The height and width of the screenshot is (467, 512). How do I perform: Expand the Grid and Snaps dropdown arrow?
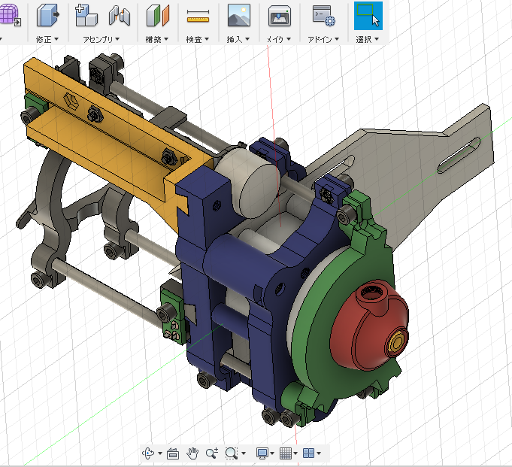coord(295,453)
